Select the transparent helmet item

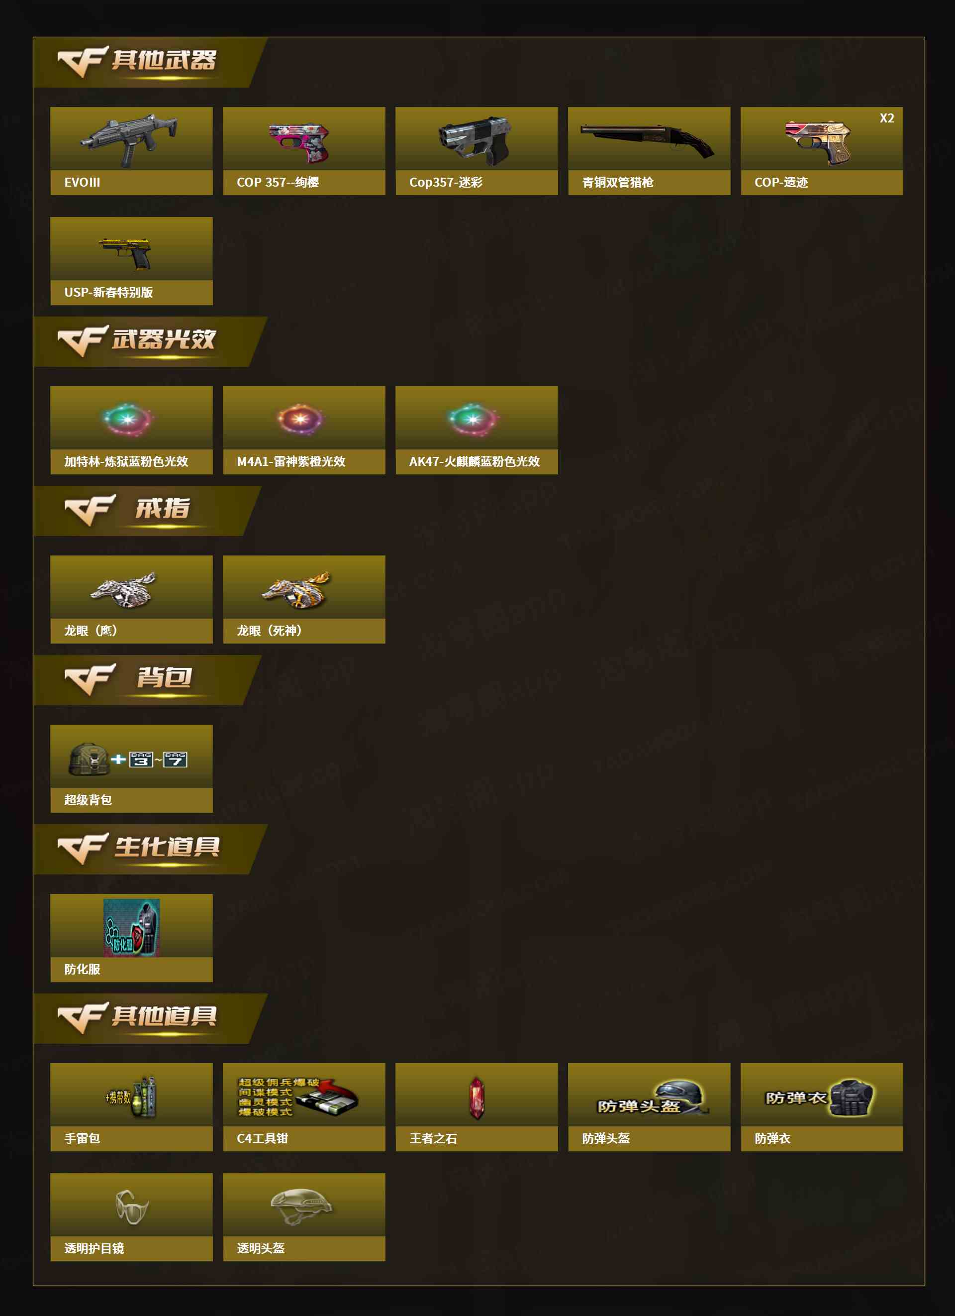click(x=301, y=1207)
